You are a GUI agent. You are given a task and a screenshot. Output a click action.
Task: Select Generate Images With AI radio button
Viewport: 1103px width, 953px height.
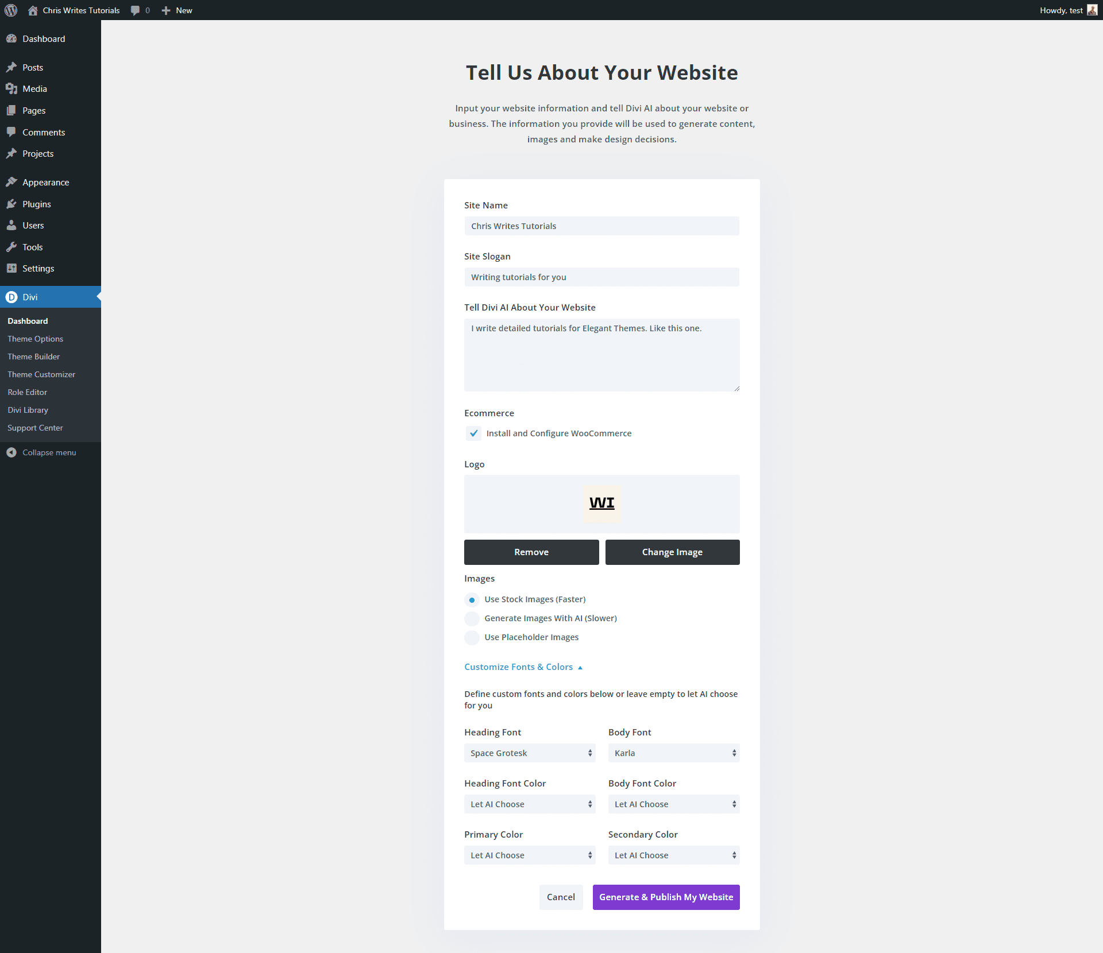coord(471,618)
